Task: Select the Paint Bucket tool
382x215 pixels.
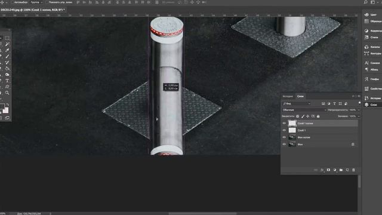Action: (7, 69)
